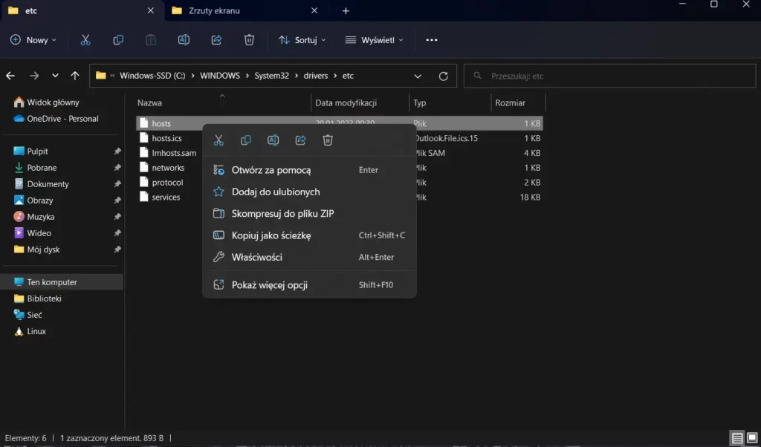Click the Share icon in the context menu
Screen dimensions: 761x447
click(x=300, y=140)
